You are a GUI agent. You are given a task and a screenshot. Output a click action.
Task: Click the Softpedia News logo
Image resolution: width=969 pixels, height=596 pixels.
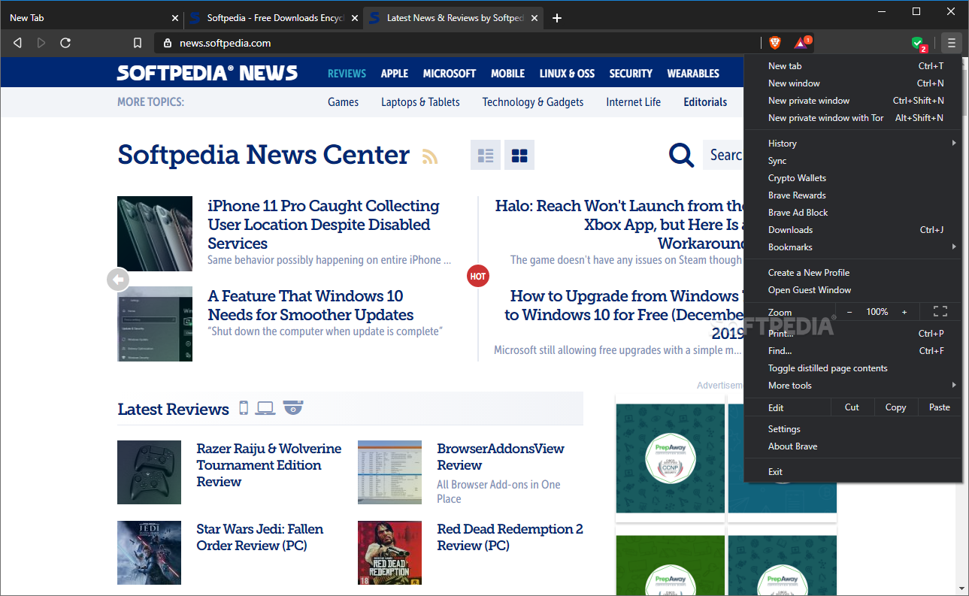point(207,73)
